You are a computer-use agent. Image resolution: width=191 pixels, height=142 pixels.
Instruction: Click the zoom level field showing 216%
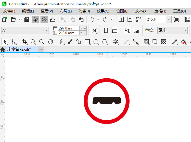[156, 19]
